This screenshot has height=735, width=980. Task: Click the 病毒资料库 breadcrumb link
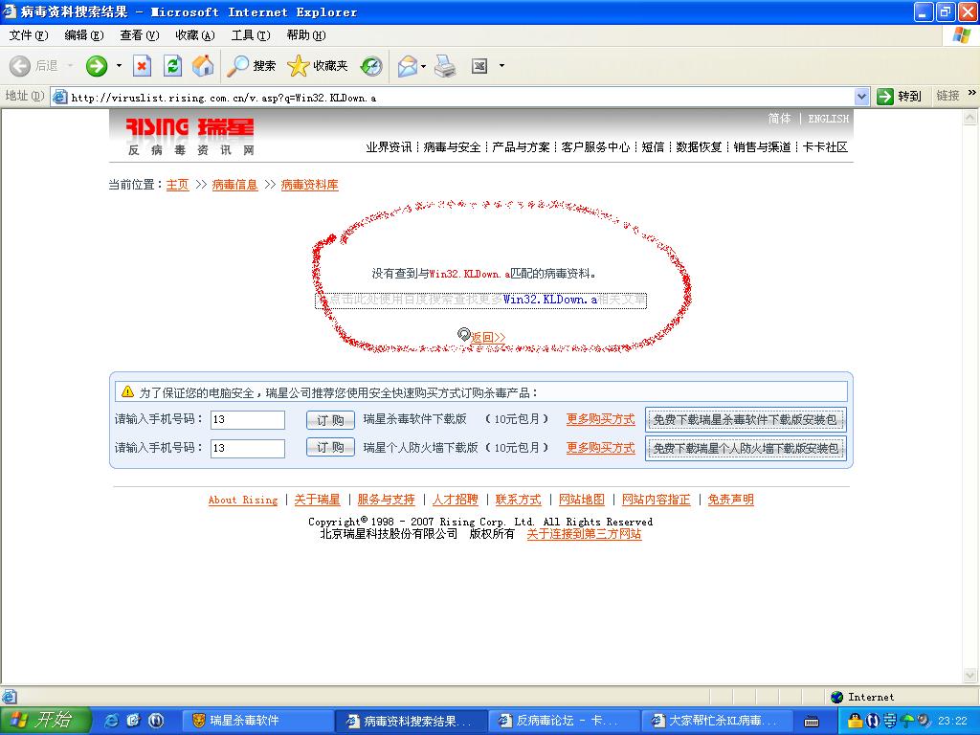point(309,185)
